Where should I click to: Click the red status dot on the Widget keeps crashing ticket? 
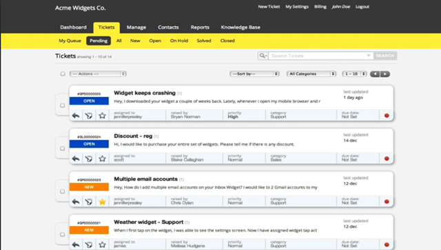(387, 115)
